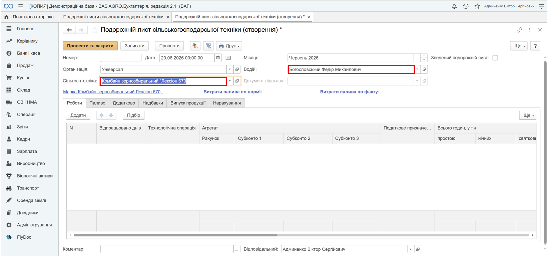Open the notifications bell
This screenshot has height=256, width=547.
point(454,6)
